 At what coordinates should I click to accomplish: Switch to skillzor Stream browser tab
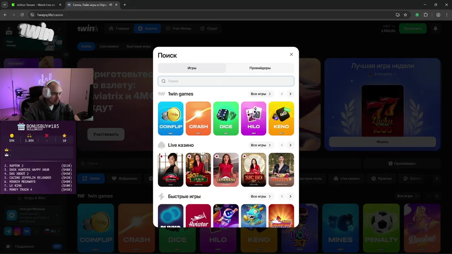36,5
